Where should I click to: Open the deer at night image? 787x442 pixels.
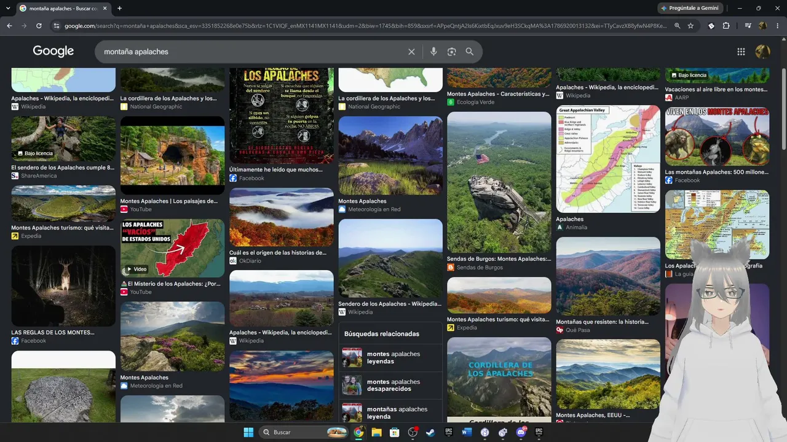click(x=63, y=285)
